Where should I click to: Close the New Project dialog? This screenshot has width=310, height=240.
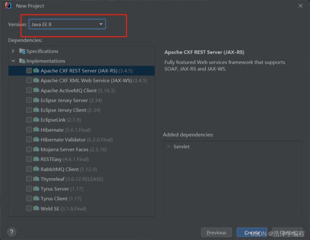pyautogui.click(x=300, y=6)
